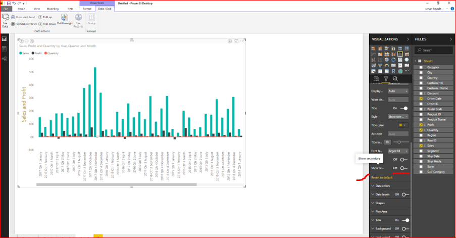
Task: Check the Category field checkbox
Action: (x=421, y=67)
